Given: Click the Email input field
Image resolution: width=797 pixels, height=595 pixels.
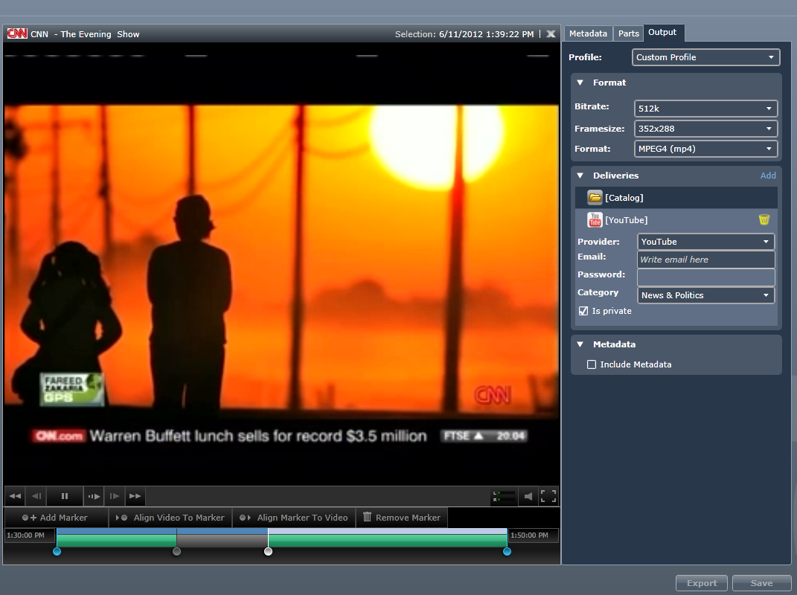Looking at the screenshot, I should [x=705, y=259].
